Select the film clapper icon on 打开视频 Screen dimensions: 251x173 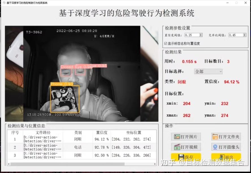[x=177, y=146]
